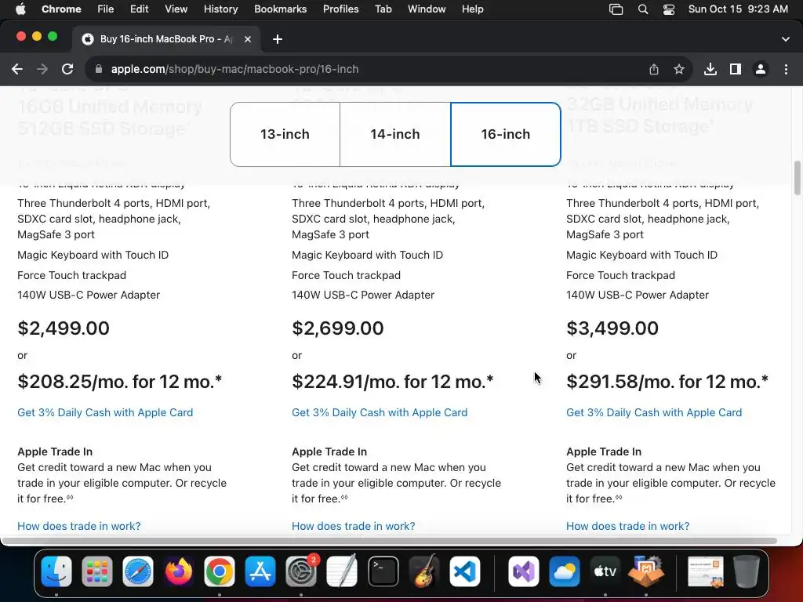Click Daily Cash link under $3,499.00
This screenshot has height=602, width=803.
[x=654, y=412]
